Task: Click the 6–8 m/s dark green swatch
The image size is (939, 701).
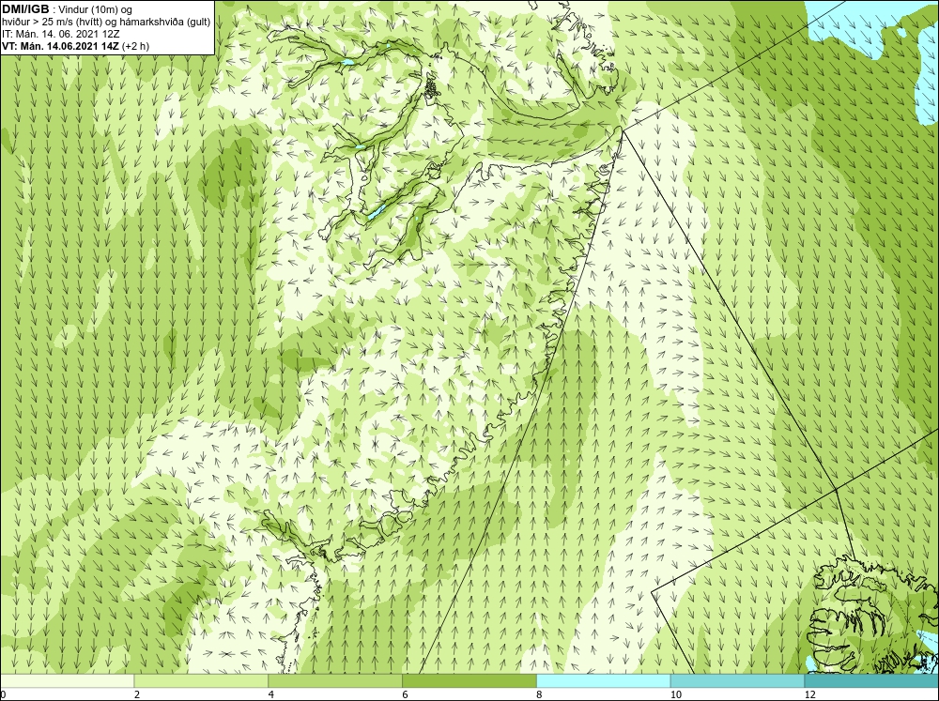Action: (469, 681)
